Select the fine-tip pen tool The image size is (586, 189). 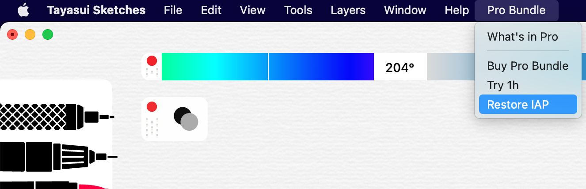[x=57, y=157]
